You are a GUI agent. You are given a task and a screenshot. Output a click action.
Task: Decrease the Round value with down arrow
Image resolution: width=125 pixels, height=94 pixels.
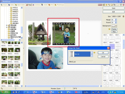tap(116, 23)
